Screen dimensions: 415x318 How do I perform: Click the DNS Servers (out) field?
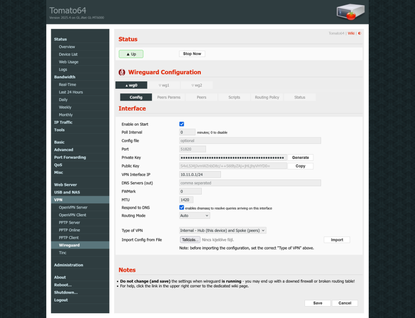pyautogui.click(x=250, y=183)
